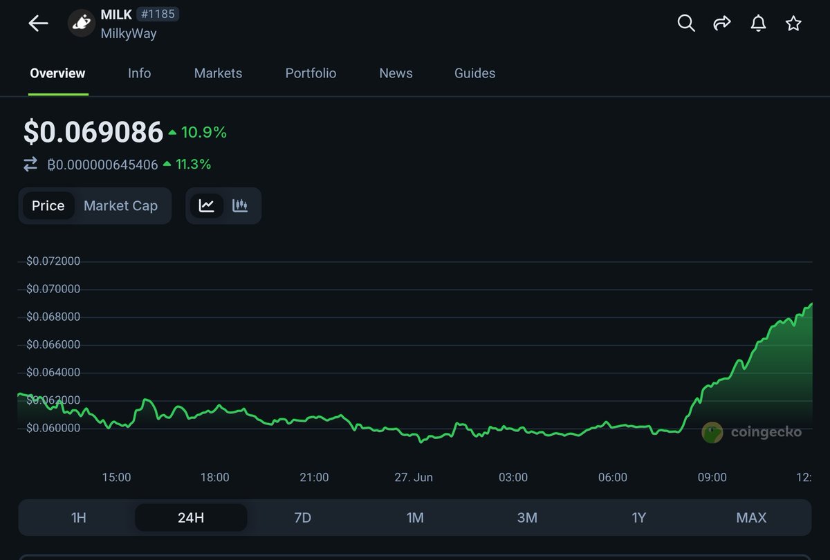Tap the #1185 rank badge
Screen dimensions: 830x560
coord(158,14)
